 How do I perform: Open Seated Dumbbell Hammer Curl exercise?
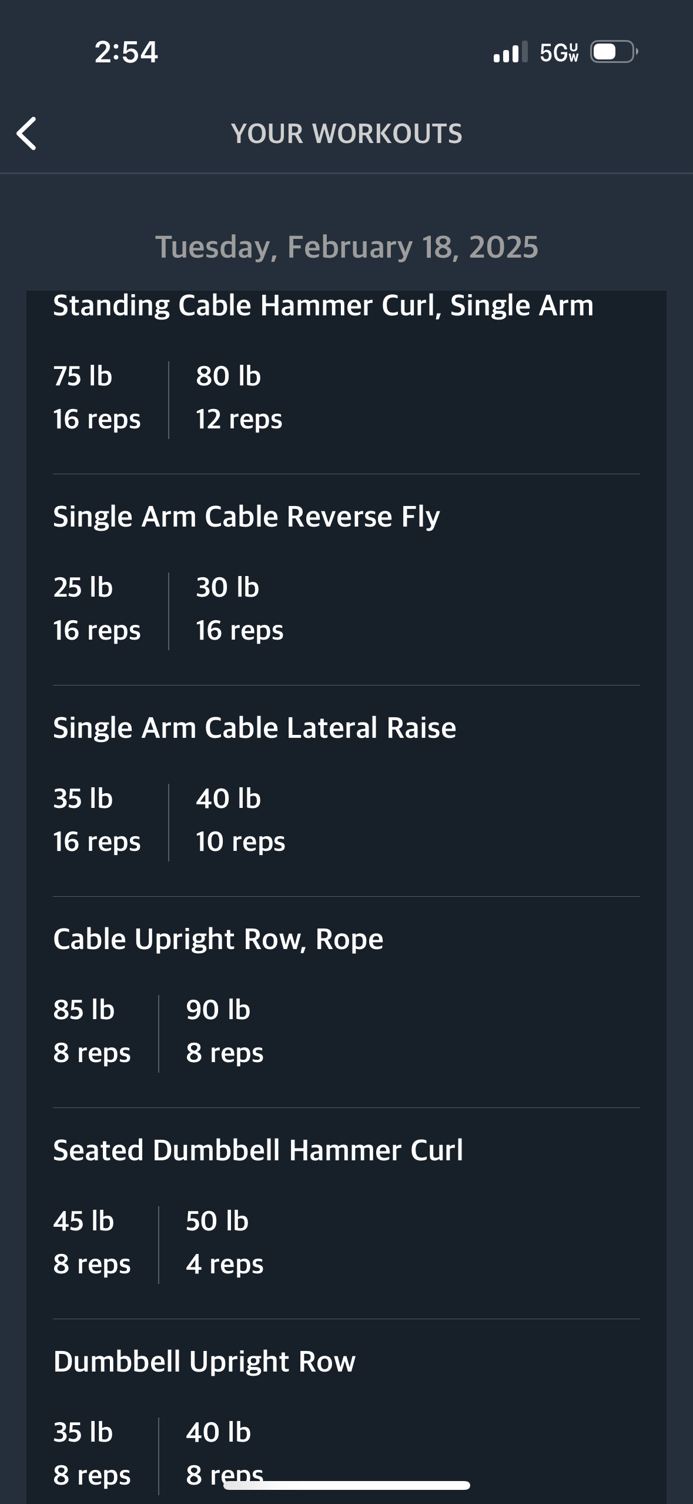(258, 1150)
